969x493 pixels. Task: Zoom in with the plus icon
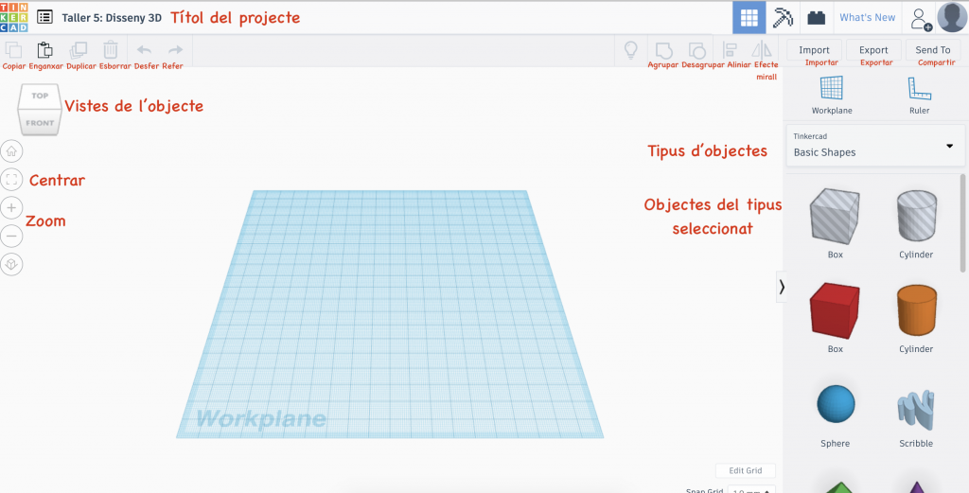coord(11,207)
